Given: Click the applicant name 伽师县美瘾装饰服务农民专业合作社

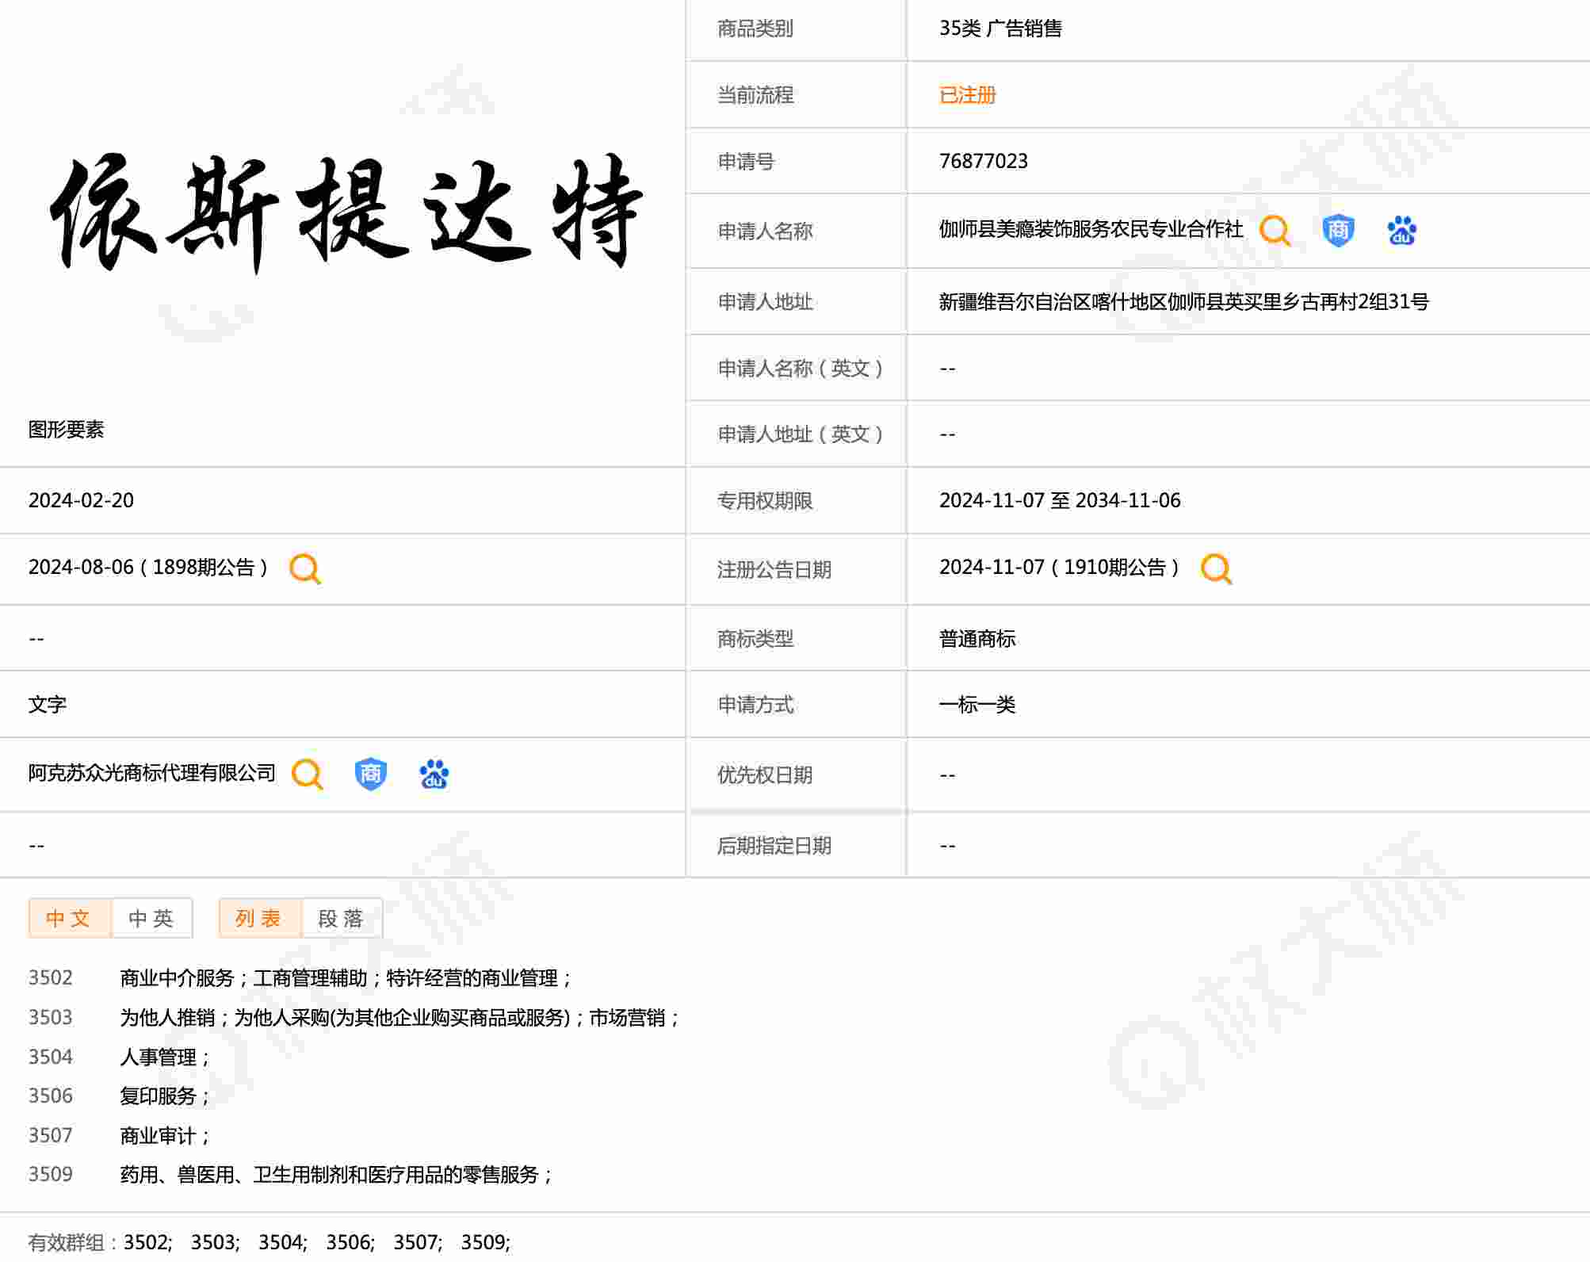Looking at the screenshot, I should tap(1091, 230).
